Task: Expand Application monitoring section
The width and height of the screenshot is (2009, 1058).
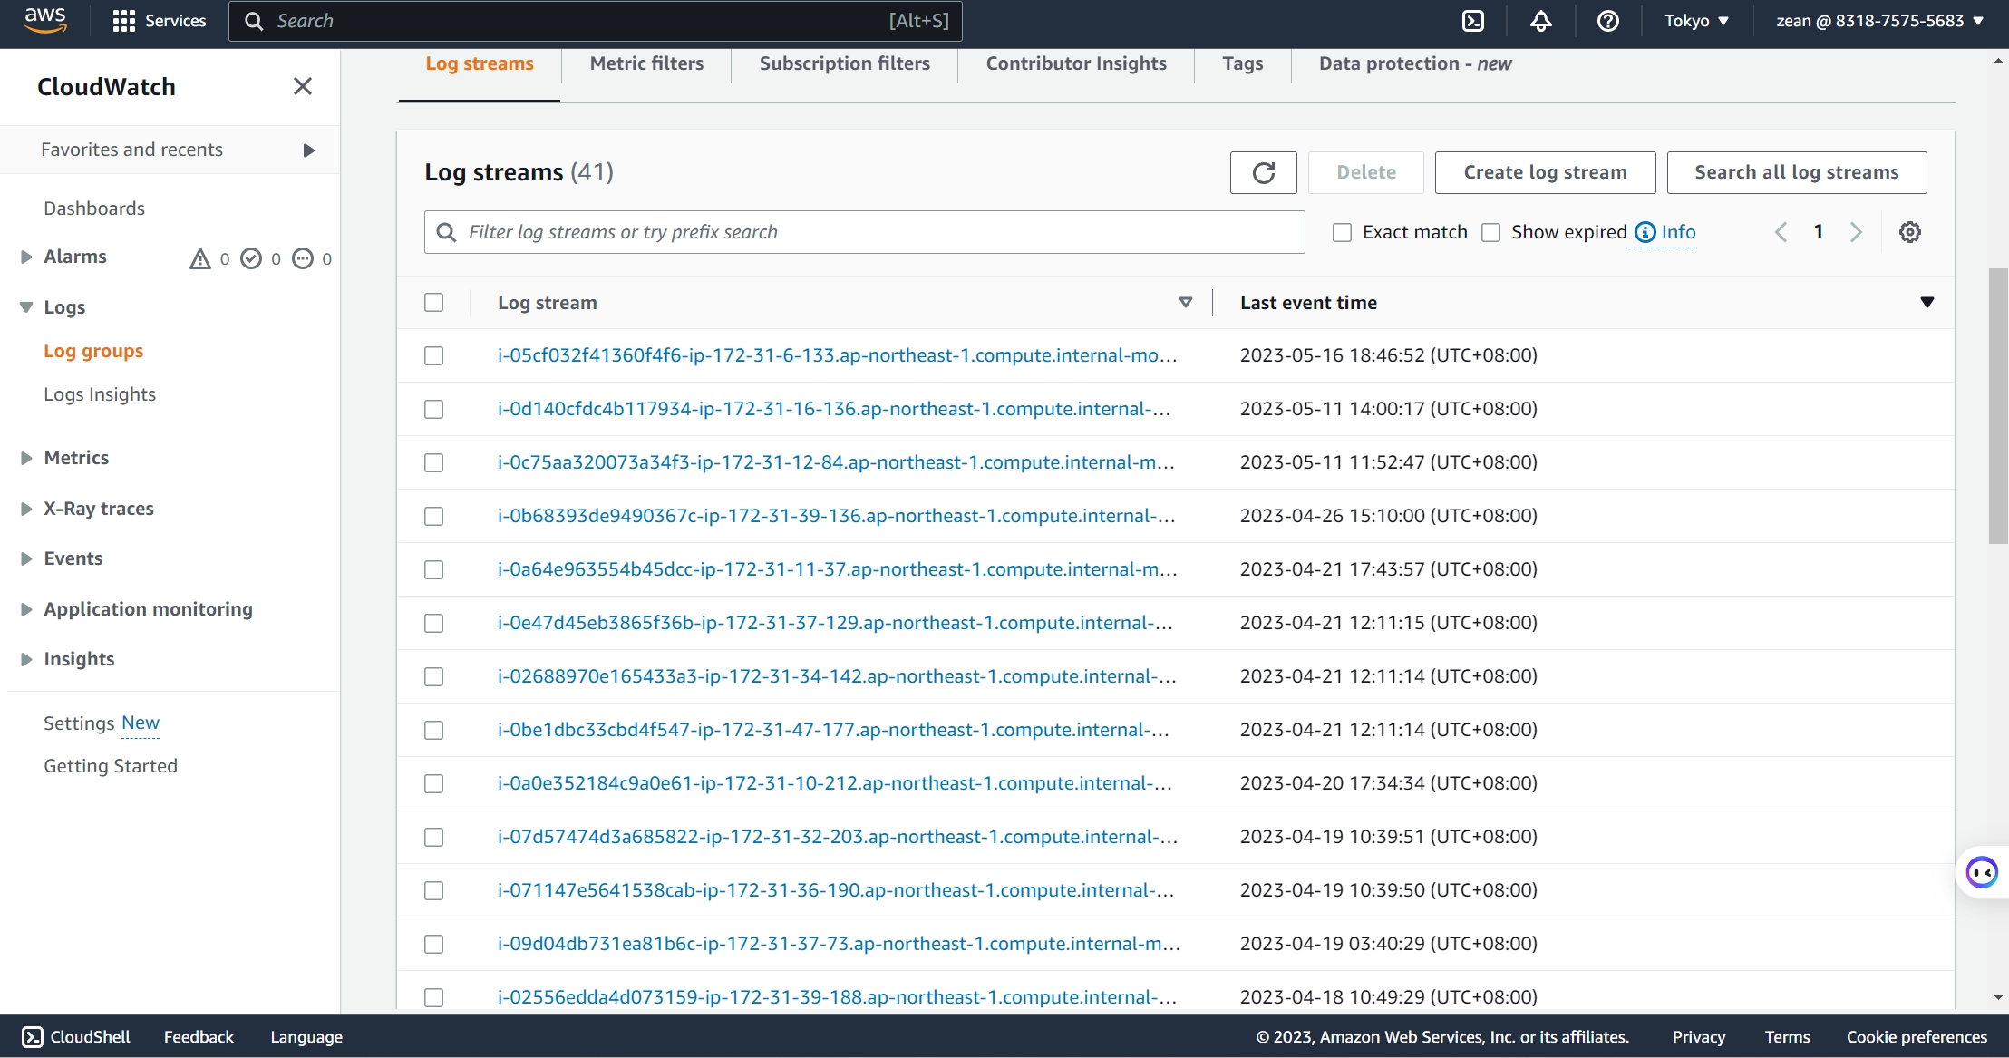Action: 26,610
